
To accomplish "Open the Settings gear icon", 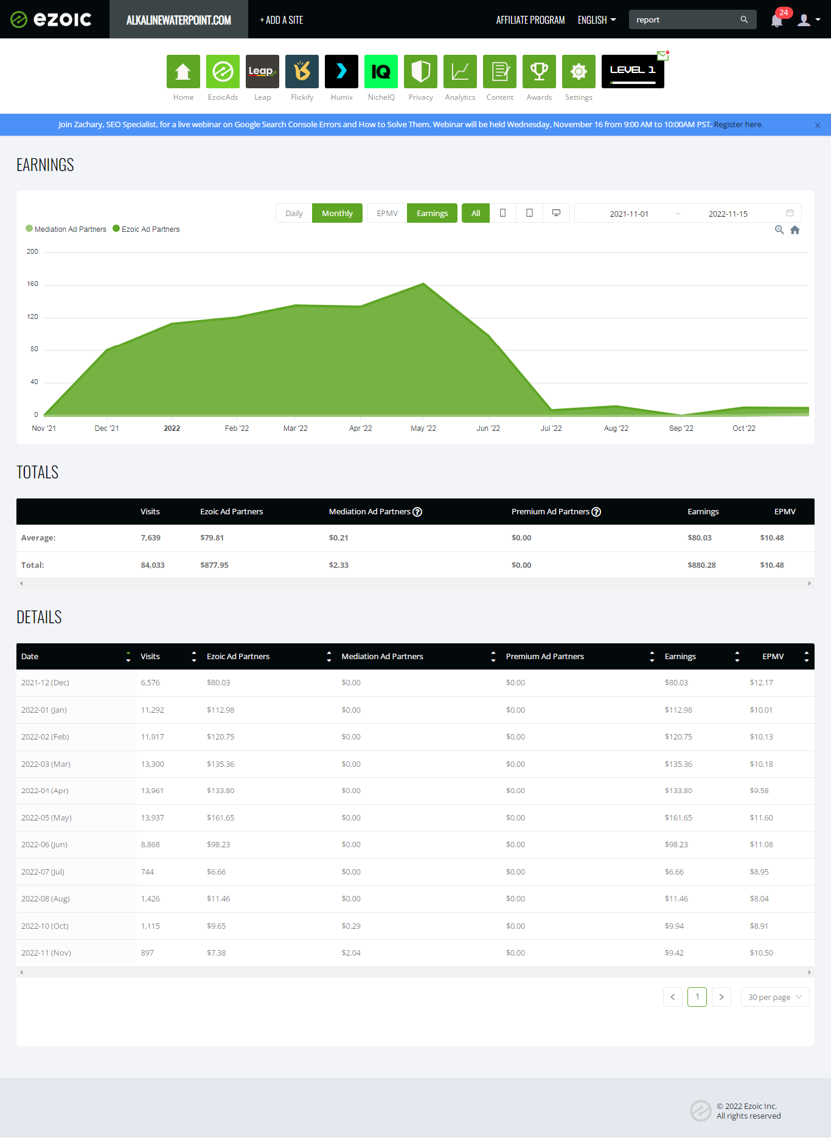I will coord(579,71).
